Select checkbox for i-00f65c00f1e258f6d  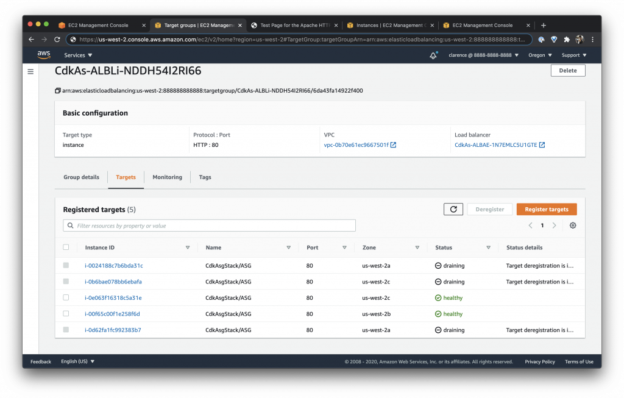tap(66, 314)
